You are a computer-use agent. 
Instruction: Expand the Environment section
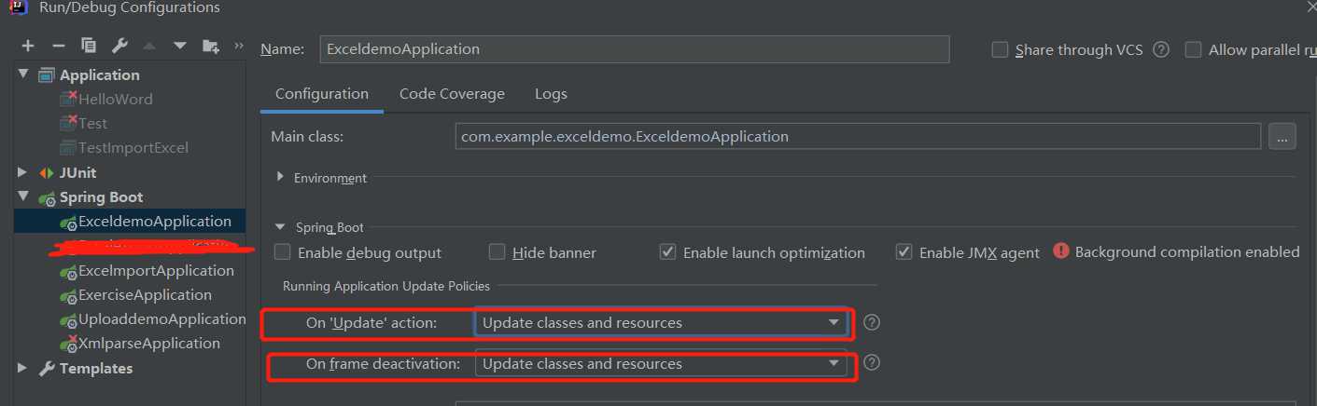[x=280, y=178]
